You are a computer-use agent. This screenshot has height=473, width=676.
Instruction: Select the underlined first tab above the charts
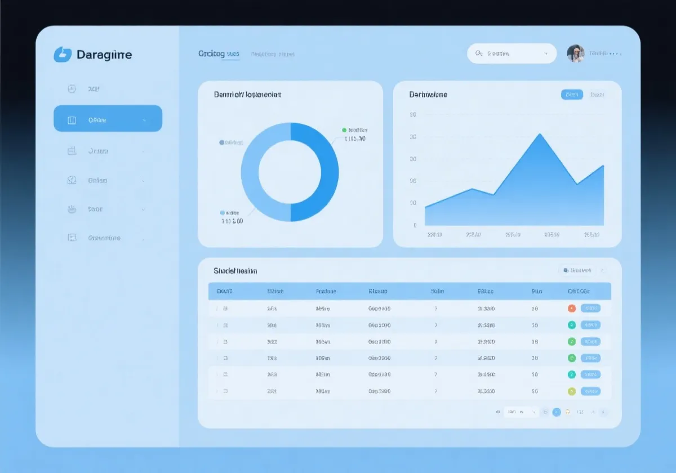pos(219,54)
